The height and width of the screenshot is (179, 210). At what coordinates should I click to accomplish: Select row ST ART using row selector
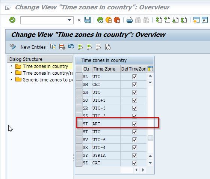[79, 124]
